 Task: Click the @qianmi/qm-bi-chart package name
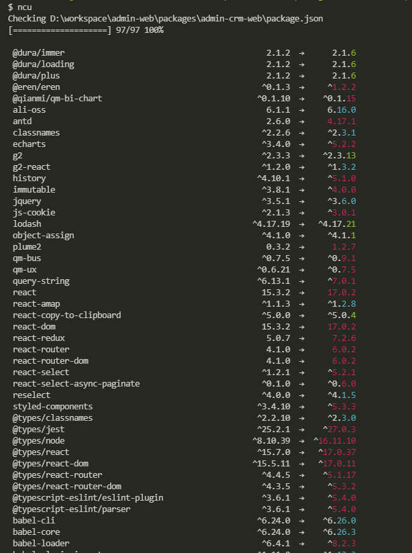pyautogui.click(x=57, y=99)
